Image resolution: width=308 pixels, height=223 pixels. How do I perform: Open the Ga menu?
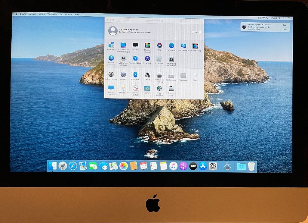pos(61,14)
